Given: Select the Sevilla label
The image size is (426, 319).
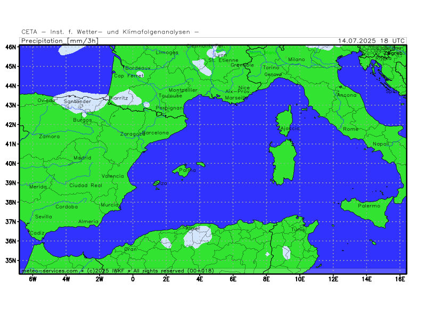Looking at the screenshot, I should [44, 216].
